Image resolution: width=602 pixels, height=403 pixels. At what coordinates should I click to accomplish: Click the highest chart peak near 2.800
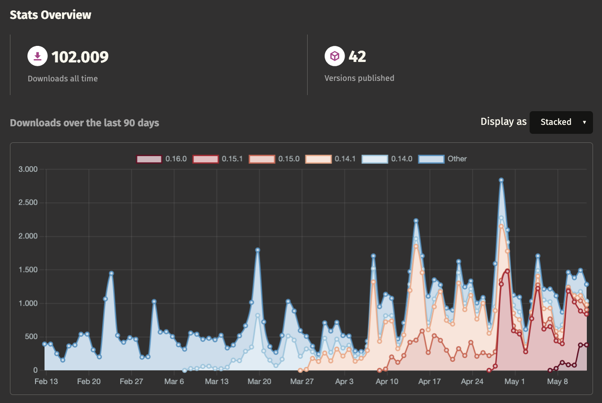[501, 180]
